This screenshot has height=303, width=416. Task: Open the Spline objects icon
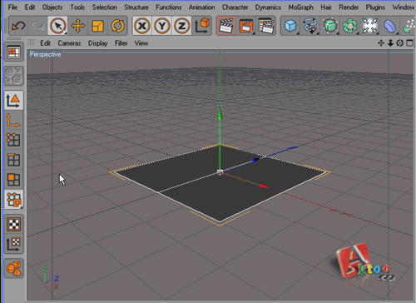[x=310, y=26]
